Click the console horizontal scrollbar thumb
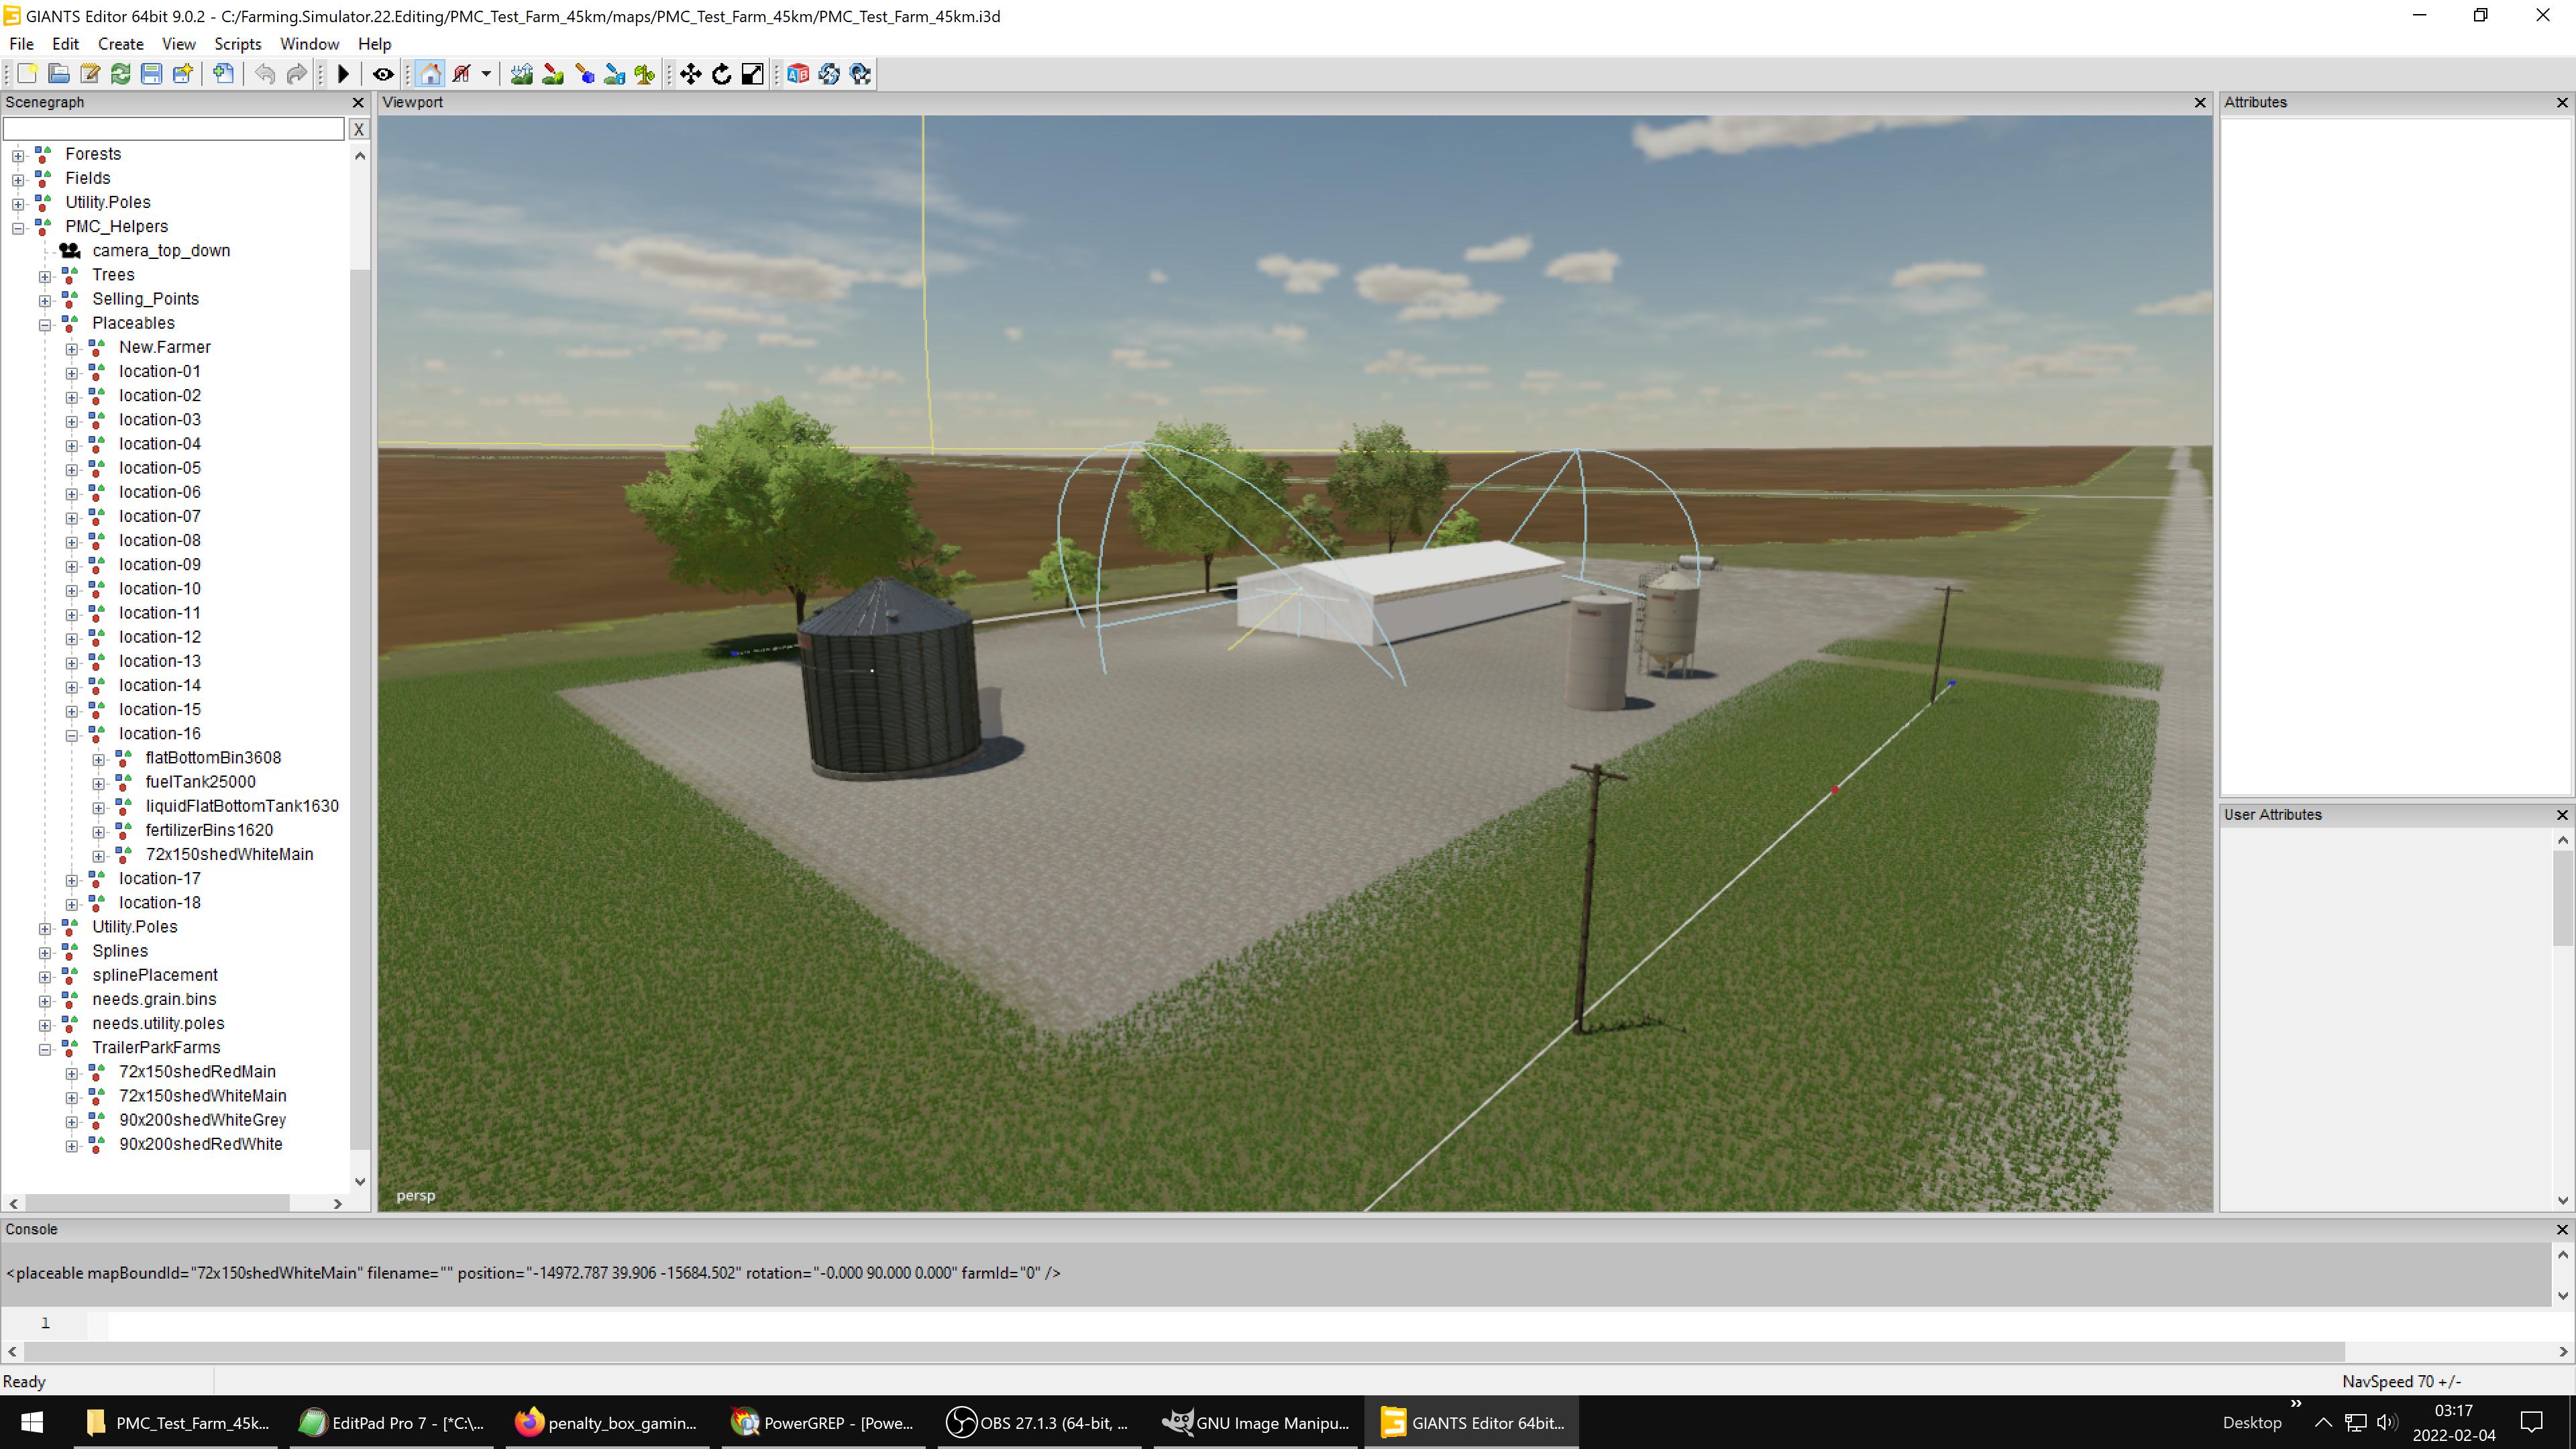Screen dimensions: 2576x1449 click(x=1184, y=1352)
